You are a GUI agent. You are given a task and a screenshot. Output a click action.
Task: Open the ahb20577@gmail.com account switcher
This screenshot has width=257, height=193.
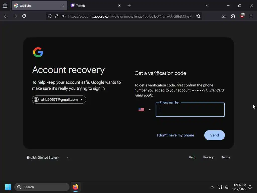(59, 100)
